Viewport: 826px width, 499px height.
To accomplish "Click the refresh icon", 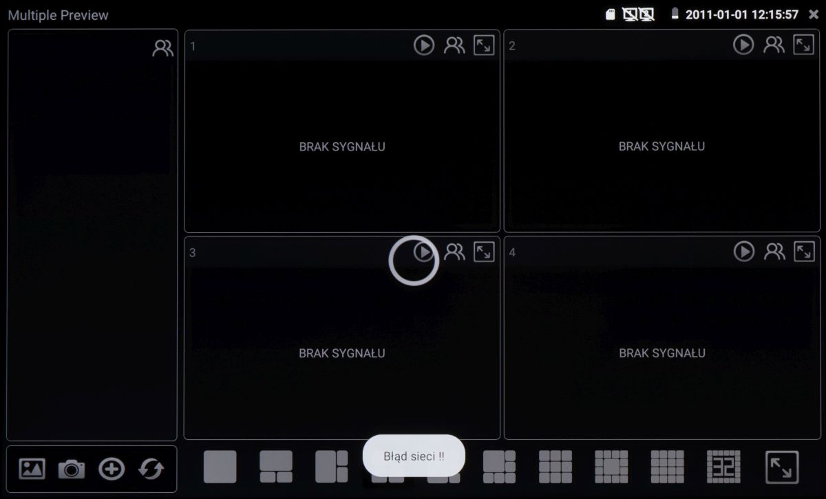I will coord(151,469).
